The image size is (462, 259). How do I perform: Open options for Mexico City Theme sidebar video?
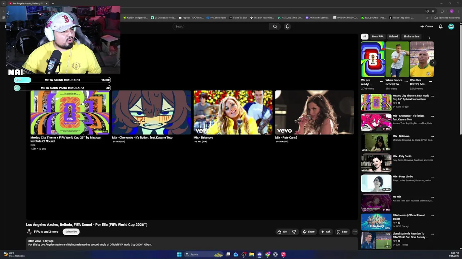pyautogui.click(x=432, y=96)
